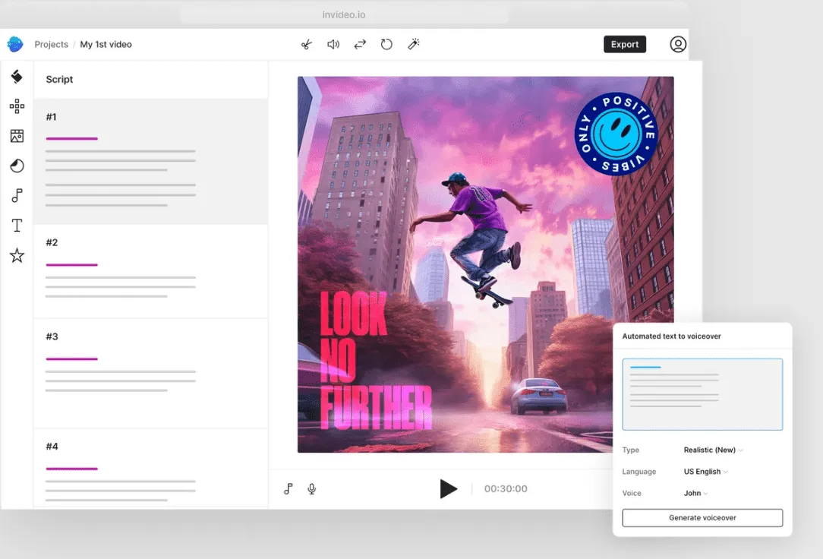Click the voiceover text input box
Image resolution: width=823 pixels, height=559 pixels.
click(x=702, y=394)
